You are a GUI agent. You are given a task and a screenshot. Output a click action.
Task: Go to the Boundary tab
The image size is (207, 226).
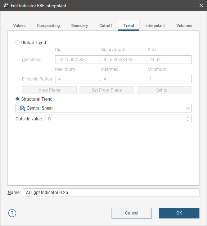coord(80,26)
